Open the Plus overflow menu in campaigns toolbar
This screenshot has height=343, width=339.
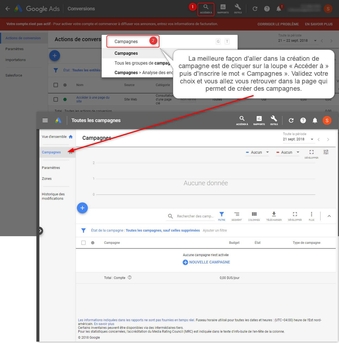312,216
